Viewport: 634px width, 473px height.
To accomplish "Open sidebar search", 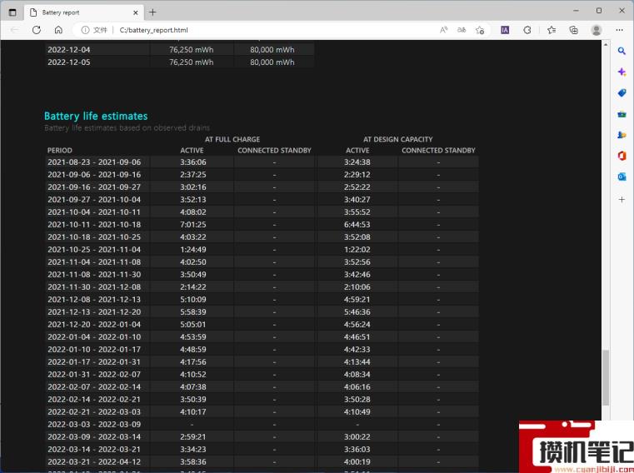I will (x=622, y=51).
